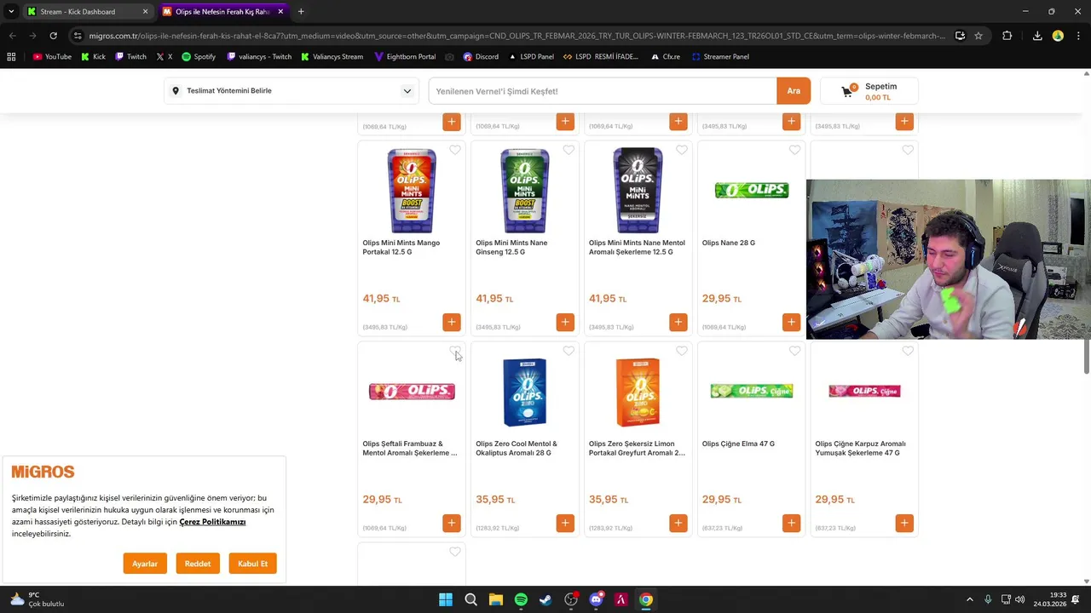
Task: Open Olips Zero Cool Mentol product image
Action: coord(524,392)
